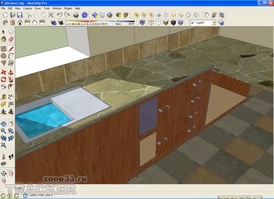
Task: Select the Pan hand tool
Action: tap(11, 124)
